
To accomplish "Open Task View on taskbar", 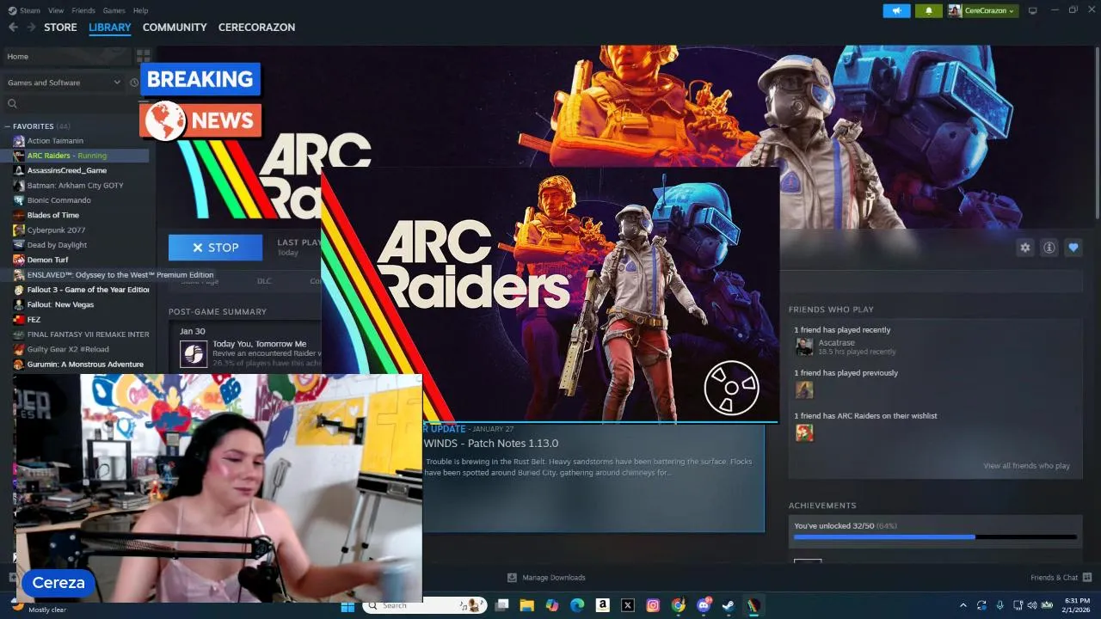I will [x=502, y=605].
